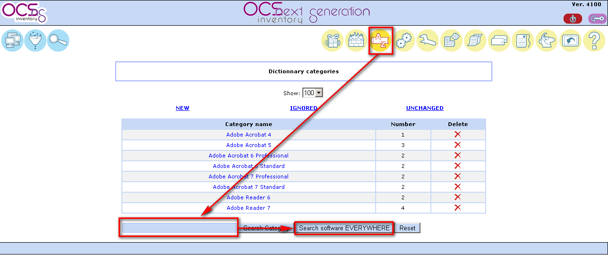The image size is (608, 265).
Task: Open the Adobe Acrobat 4 category
Action: pos(249,135)
